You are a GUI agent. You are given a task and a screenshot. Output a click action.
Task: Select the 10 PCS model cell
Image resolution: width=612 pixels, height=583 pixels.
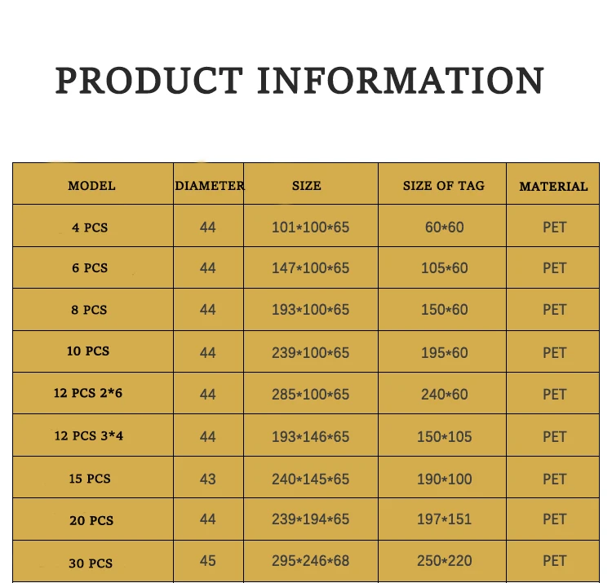[x=88, y=351]
